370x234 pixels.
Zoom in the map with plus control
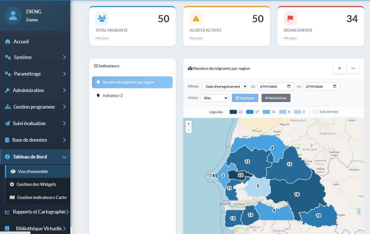189,124
